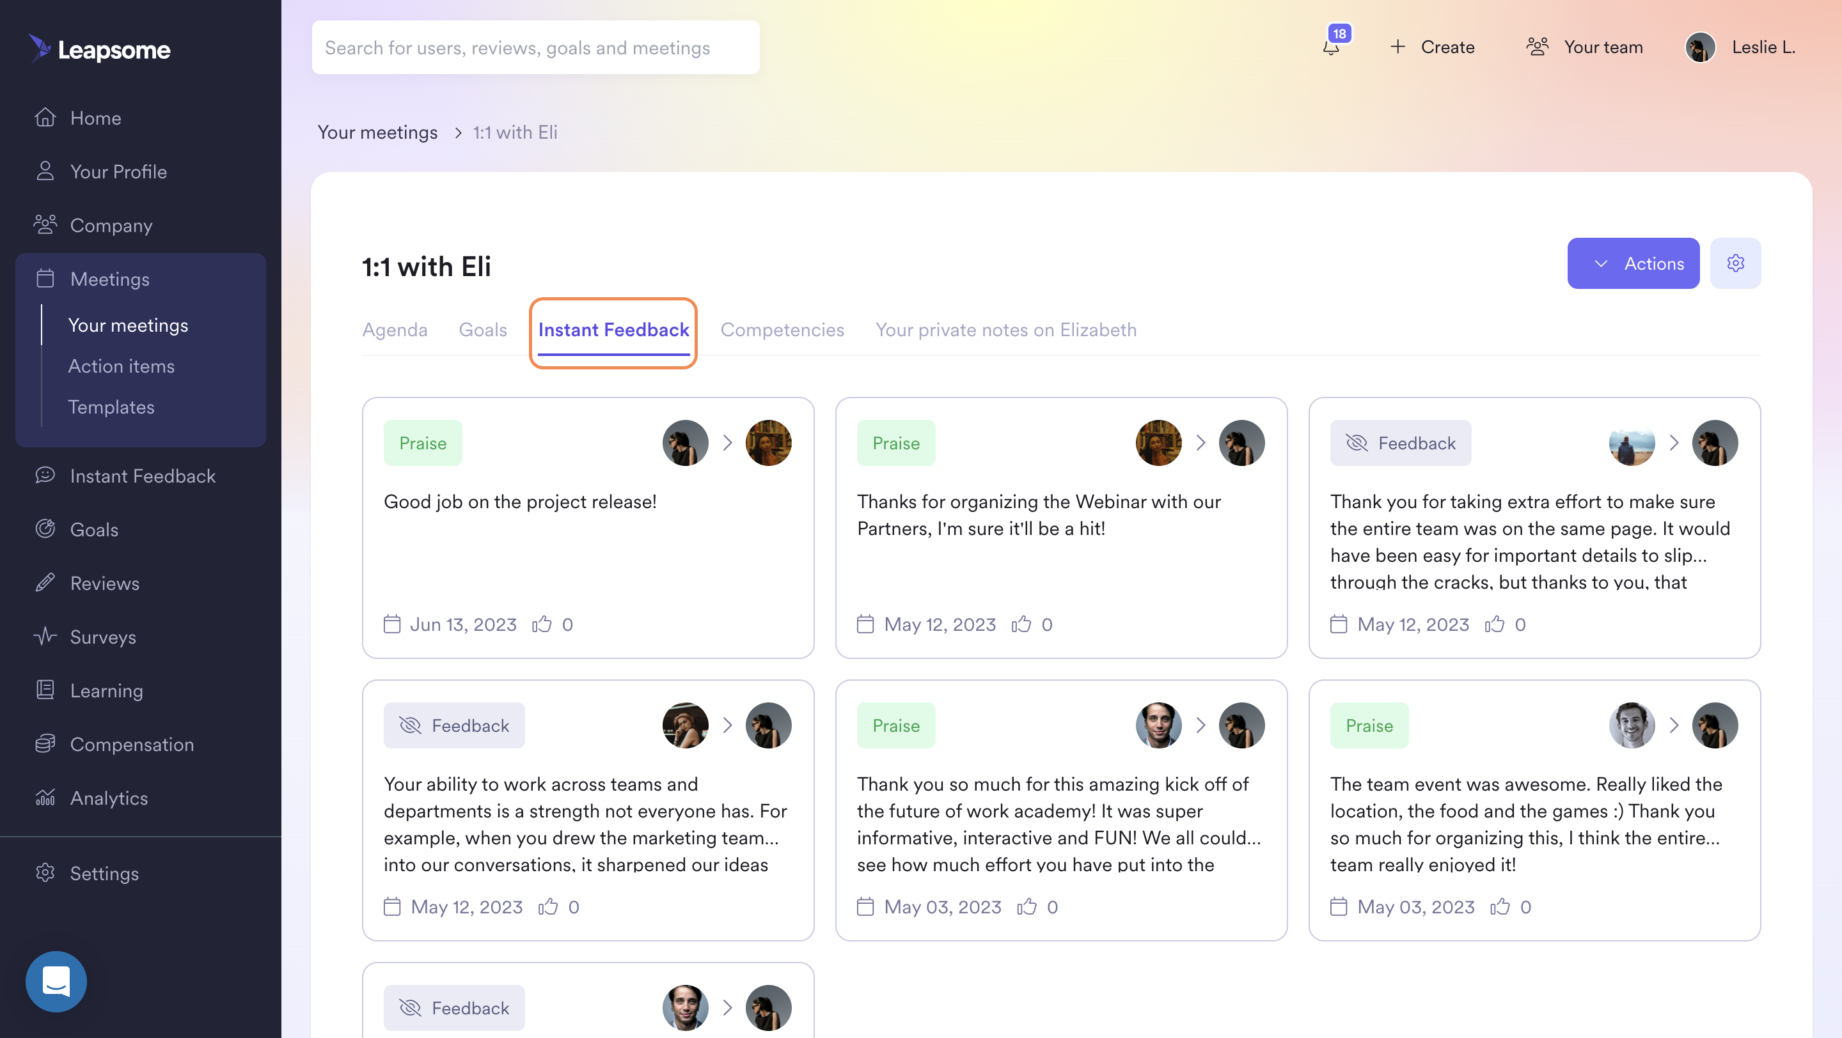Switch to the Goals tab
This screenshot has width=1842, height=1038.
tap(483, 329)
